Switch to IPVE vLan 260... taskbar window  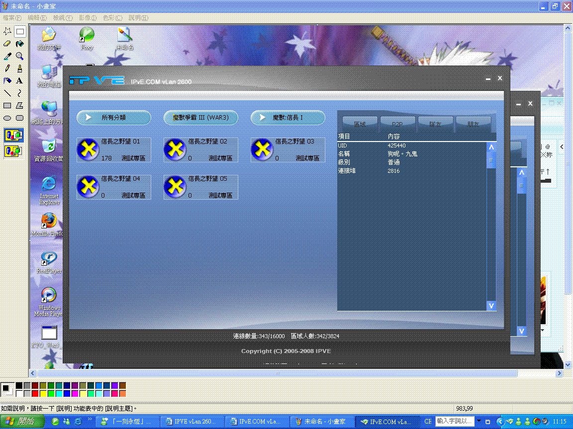[192, 422]
